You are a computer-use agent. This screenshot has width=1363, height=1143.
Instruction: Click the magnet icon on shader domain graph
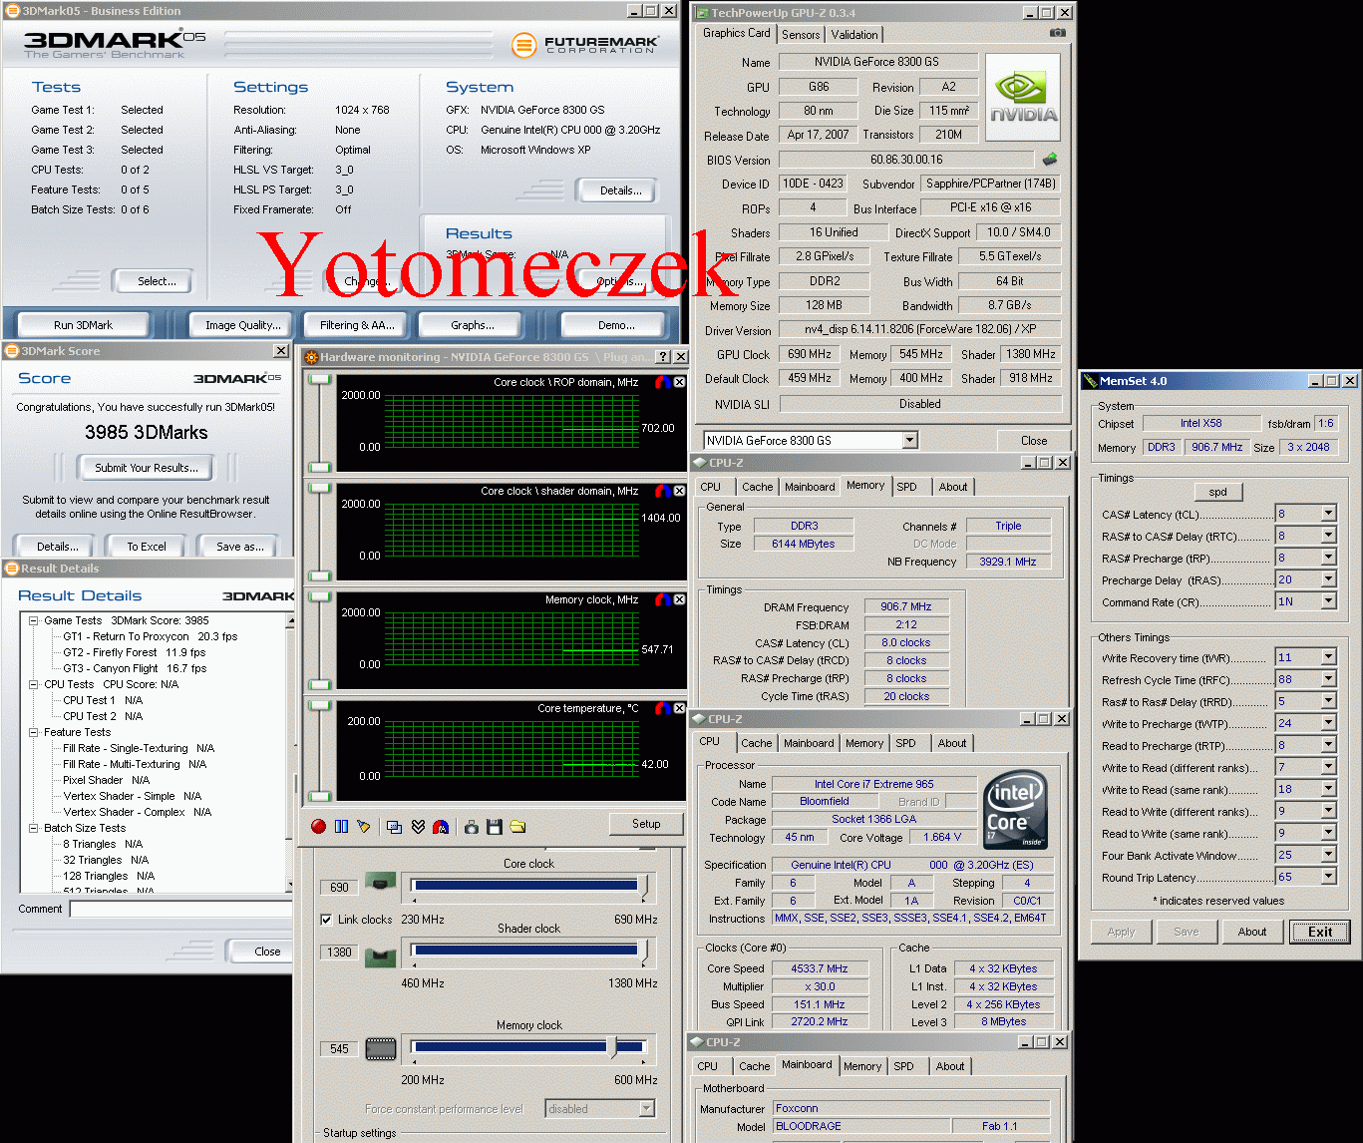662,491
